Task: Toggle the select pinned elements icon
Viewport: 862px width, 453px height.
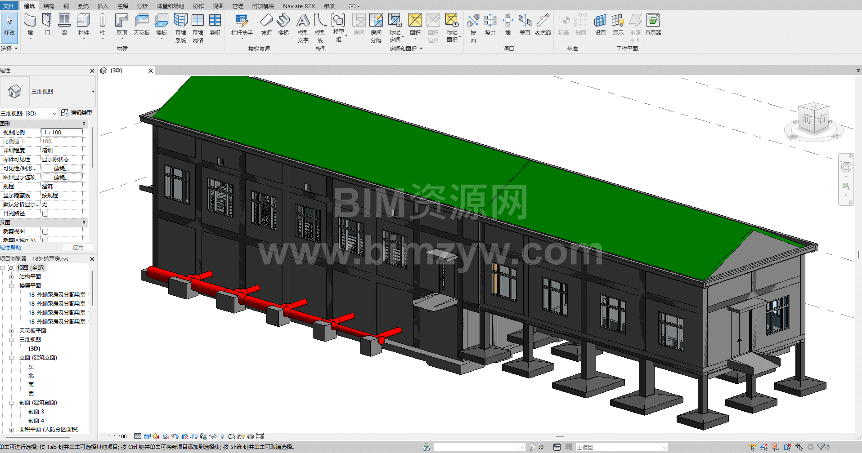Action: (776, 447)
